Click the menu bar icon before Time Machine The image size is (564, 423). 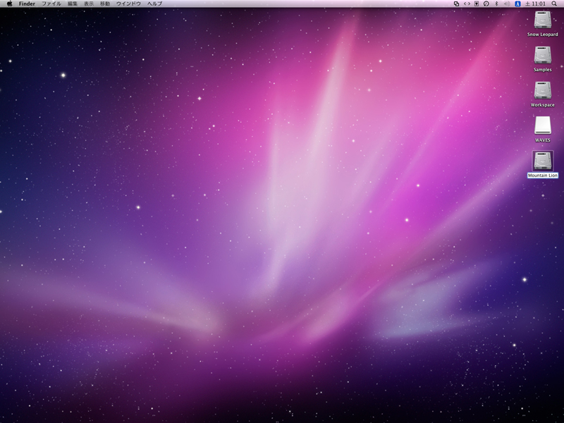(477, 4)
